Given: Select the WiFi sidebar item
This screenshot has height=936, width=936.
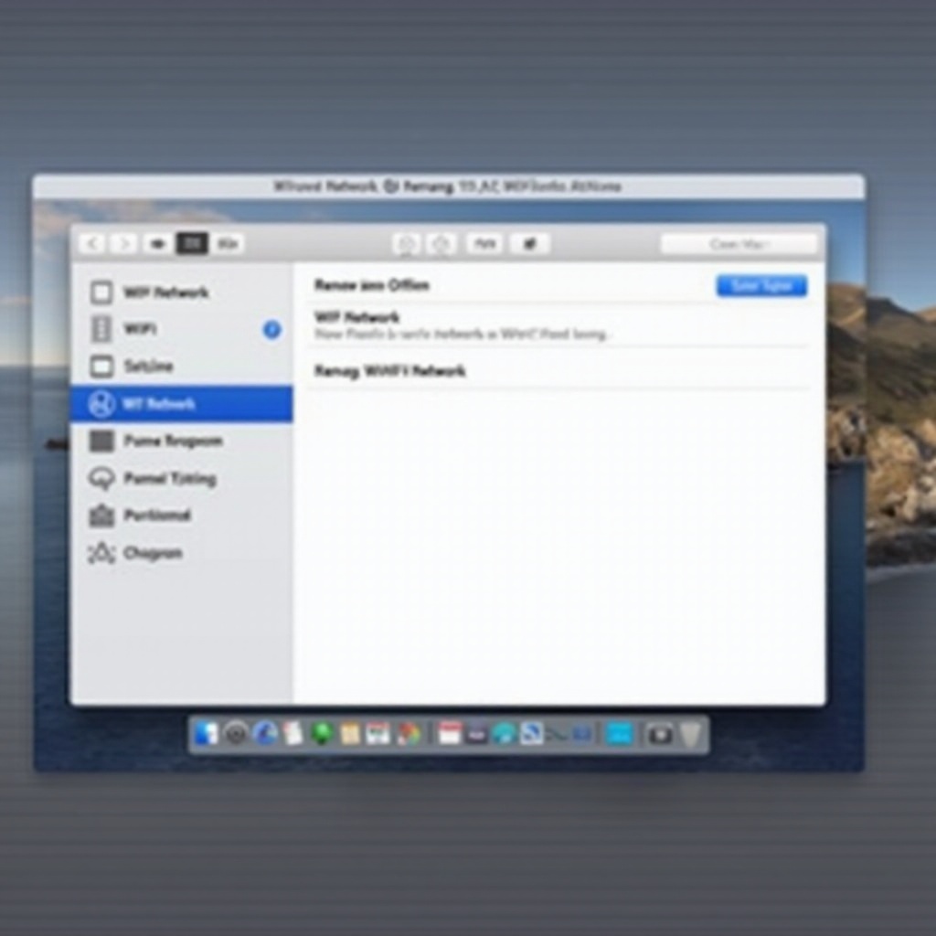Looking at the screenshot, I should tap(140, 329).
